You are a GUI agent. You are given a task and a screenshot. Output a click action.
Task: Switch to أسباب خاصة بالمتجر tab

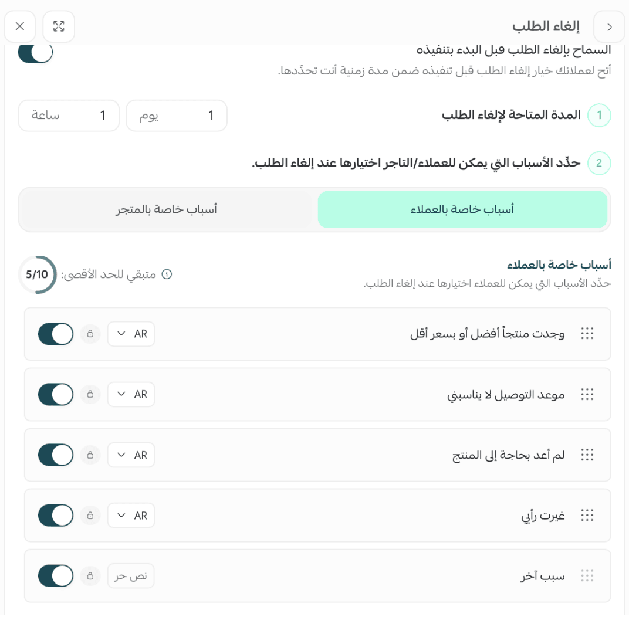167,210
